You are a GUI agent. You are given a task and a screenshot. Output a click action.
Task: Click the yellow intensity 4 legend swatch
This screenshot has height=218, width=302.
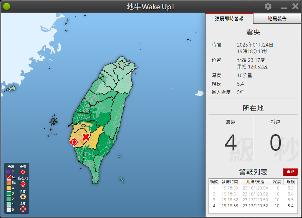9,188
